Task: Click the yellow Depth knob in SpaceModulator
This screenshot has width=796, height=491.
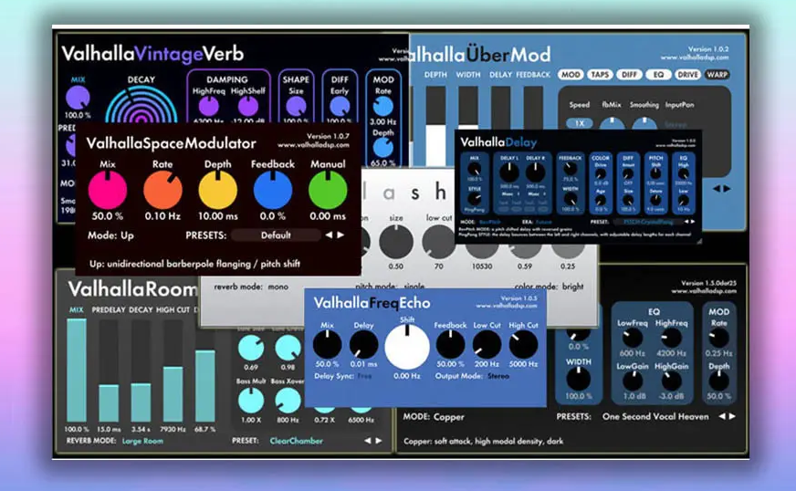Action: click(218, 190)
